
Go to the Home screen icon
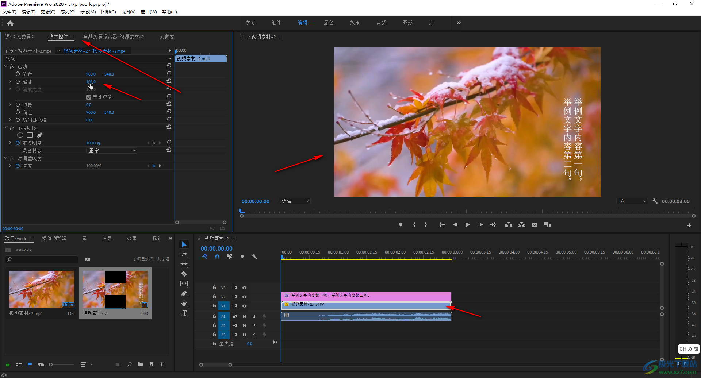click(x=10, y=23)
